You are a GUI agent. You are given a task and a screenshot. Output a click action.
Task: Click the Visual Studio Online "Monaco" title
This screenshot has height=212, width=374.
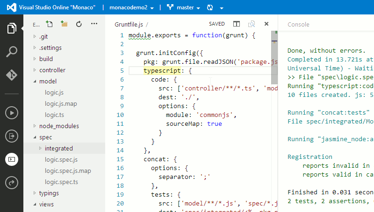pyautogui.click(x=57, y=7)
